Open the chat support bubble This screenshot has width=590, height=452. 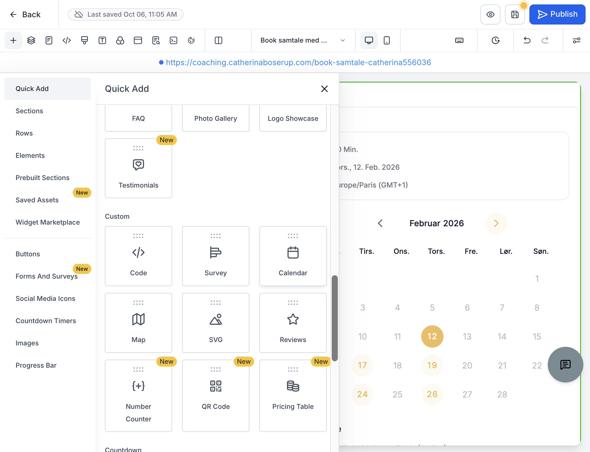(x=565, y=365)
